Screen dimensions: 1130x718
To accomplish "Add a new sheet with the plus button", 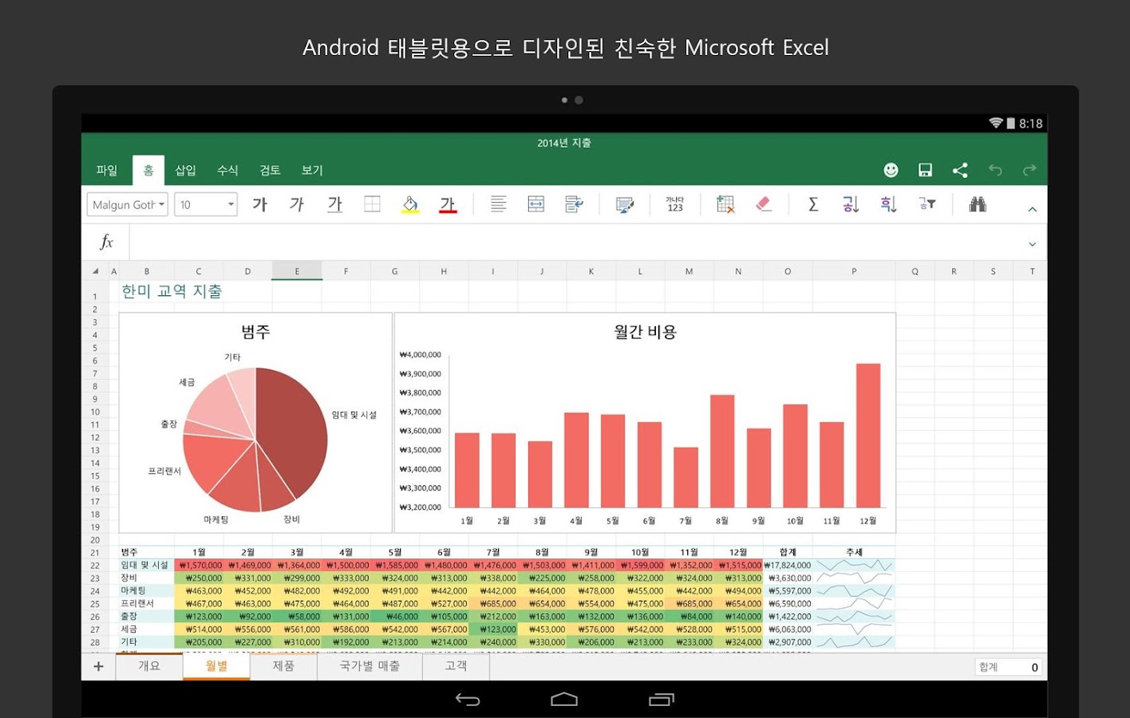I will coord(97,666).
